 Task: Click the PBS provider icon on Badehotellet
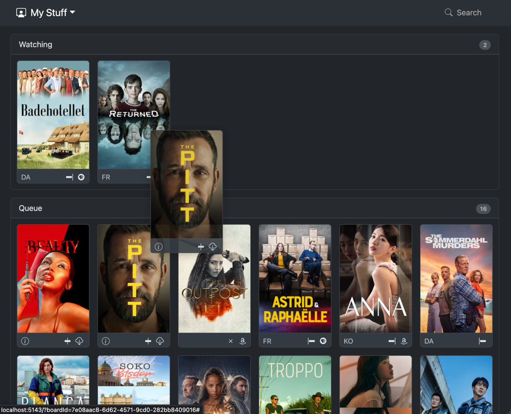(x=81, y=177)
